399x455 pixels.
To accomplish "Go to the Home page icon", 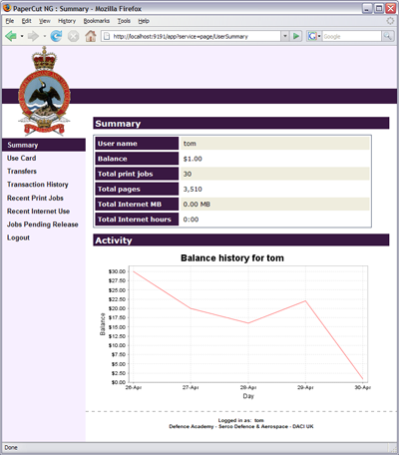I will pyautogui.click(x=91, y=36).
